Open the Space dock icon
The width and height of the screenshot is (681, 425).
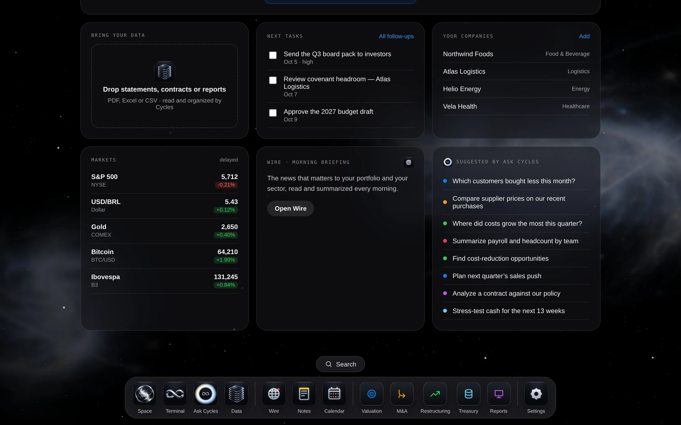click(145, 394)
